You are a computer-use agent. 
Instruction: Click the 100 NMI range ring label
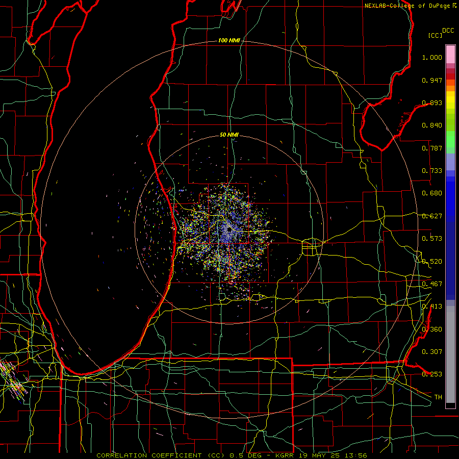(x=229, y=40)
